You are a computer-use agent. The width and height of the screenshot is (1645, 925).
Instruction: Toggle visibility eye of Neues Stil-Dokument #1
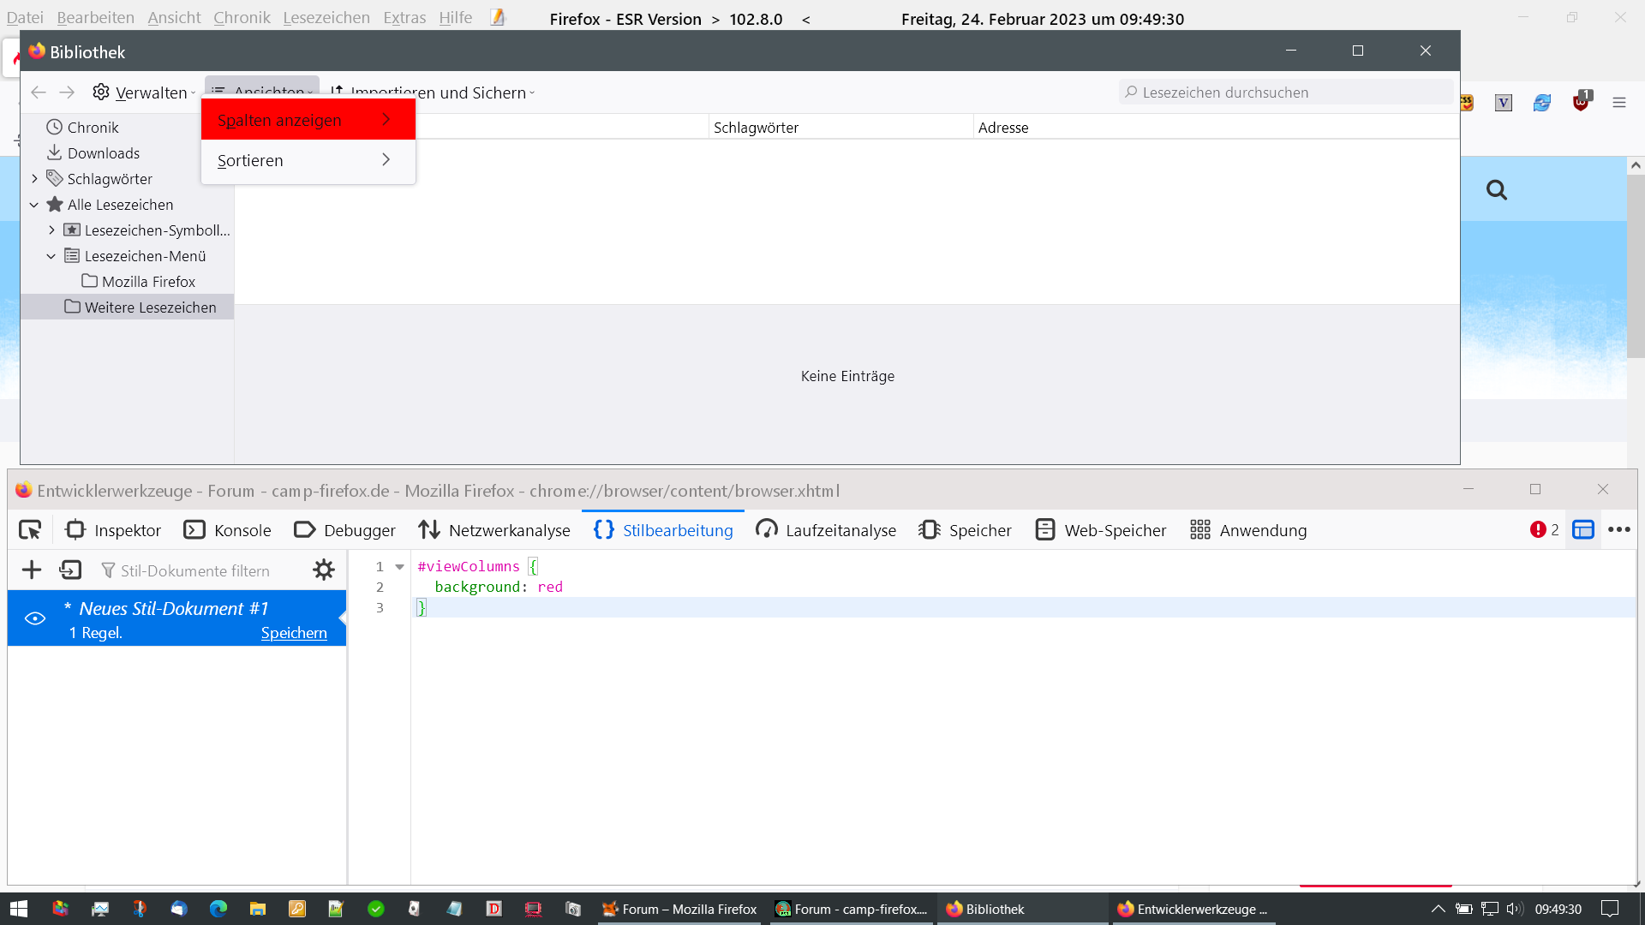point(35,618)
